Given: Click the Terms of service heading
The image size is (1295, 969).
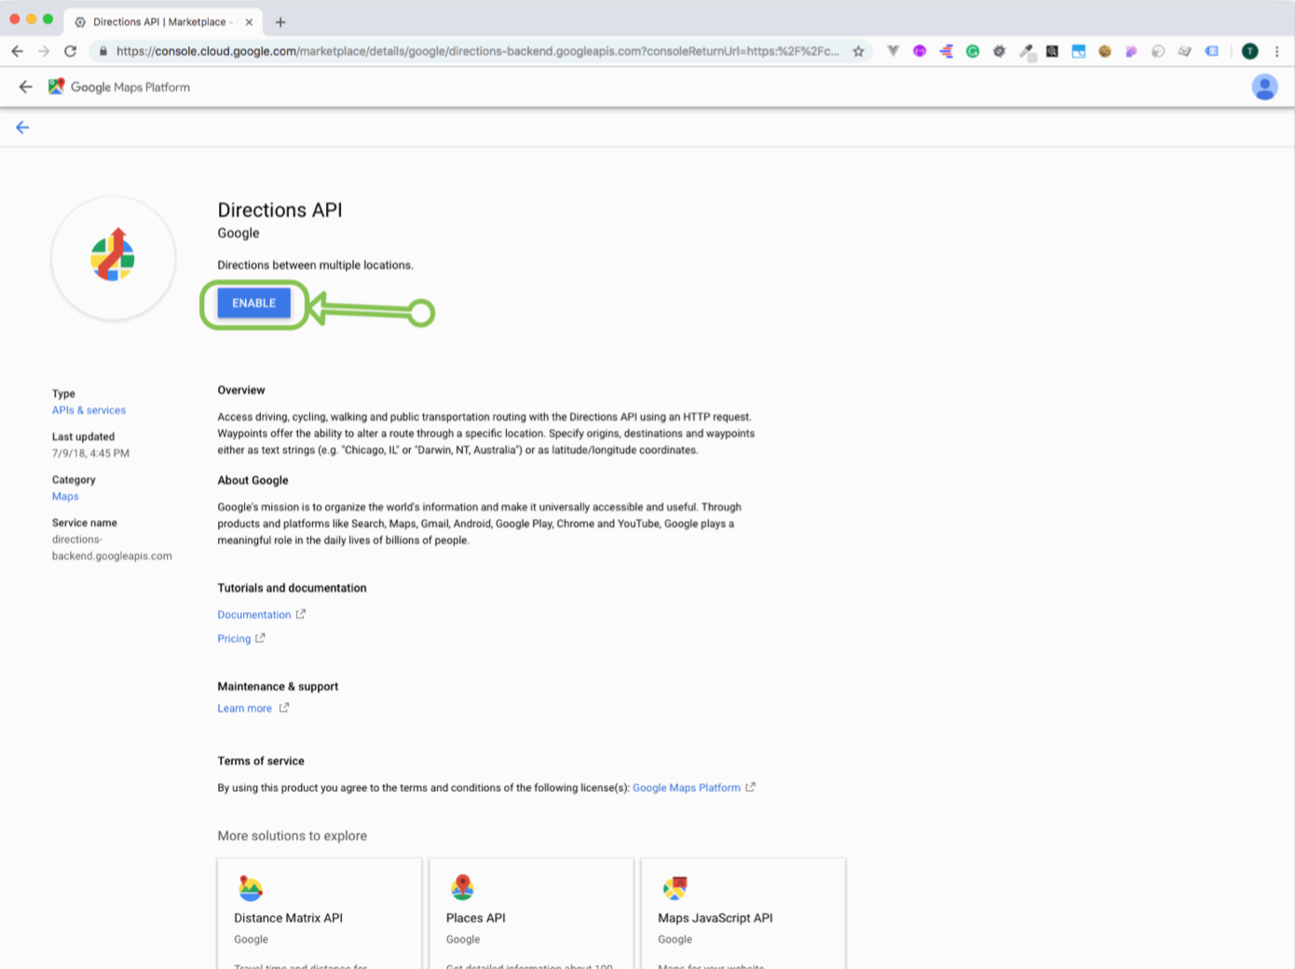Looking at the screenshot, I should [x=261, y=761].
